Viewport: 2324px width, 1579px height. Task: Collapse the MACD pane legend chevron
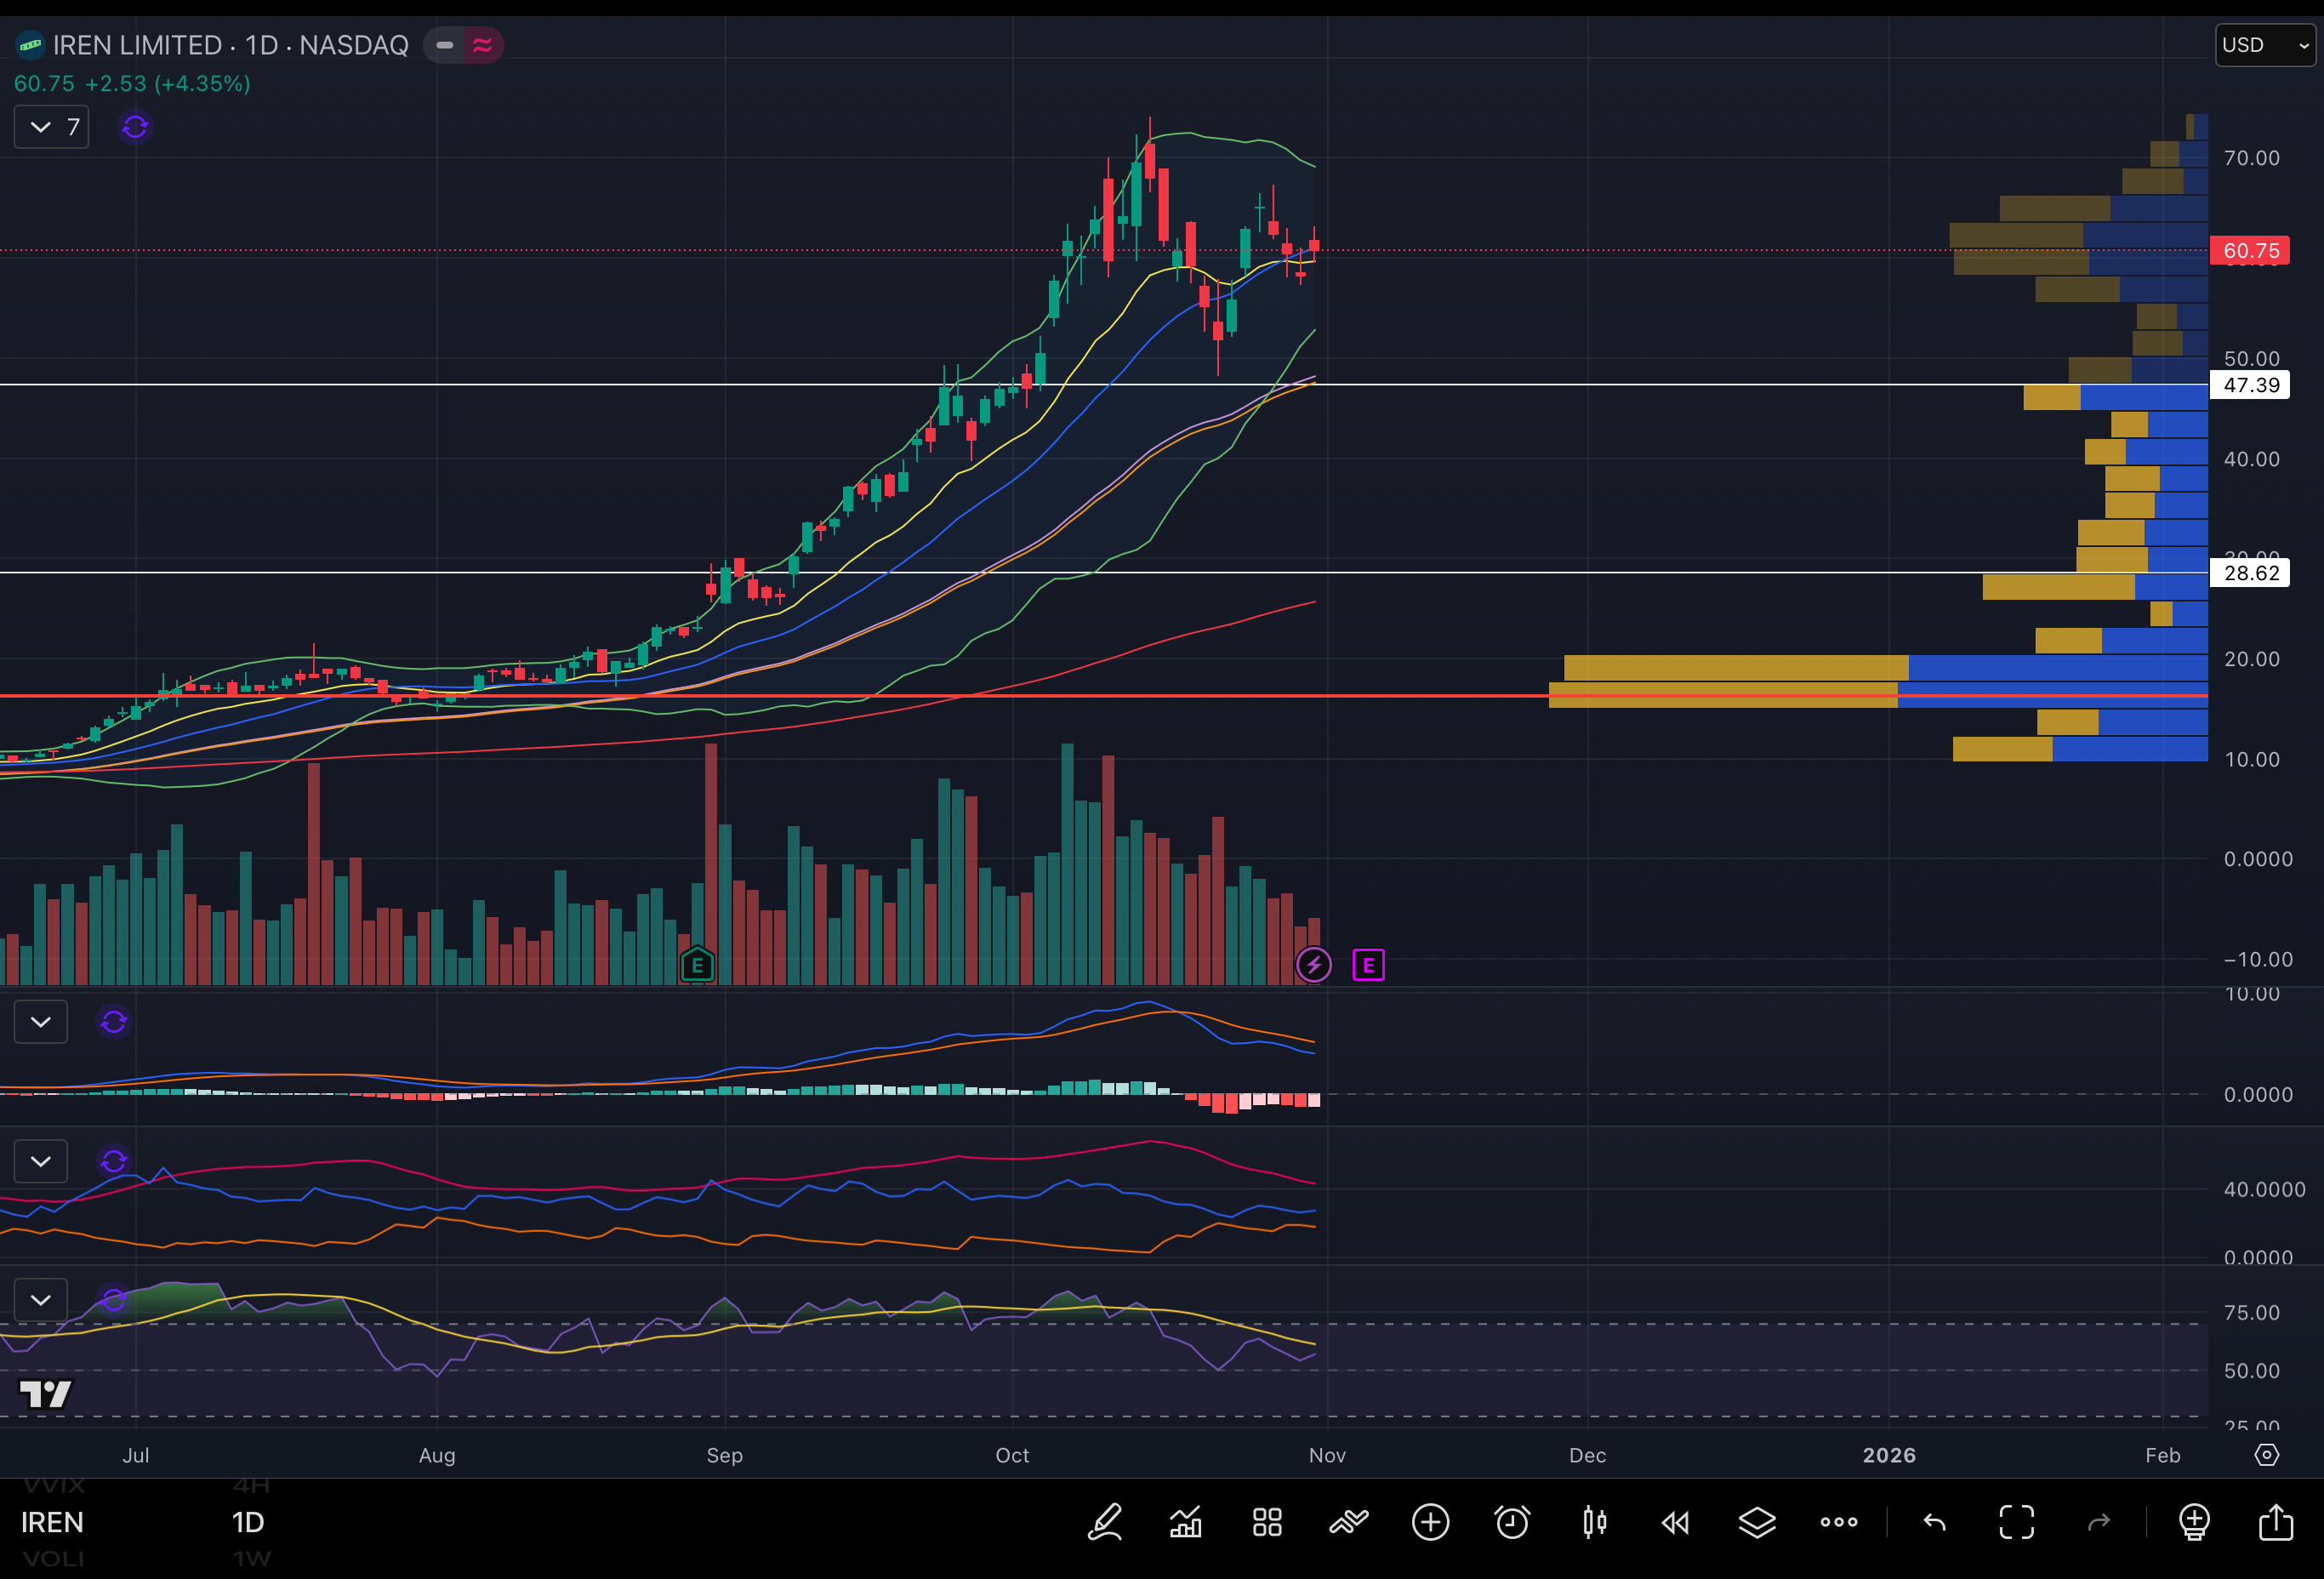(x=41, y=1022)
